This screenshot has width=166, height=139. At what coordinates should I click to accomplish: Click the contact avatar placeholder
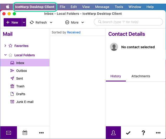114,47
